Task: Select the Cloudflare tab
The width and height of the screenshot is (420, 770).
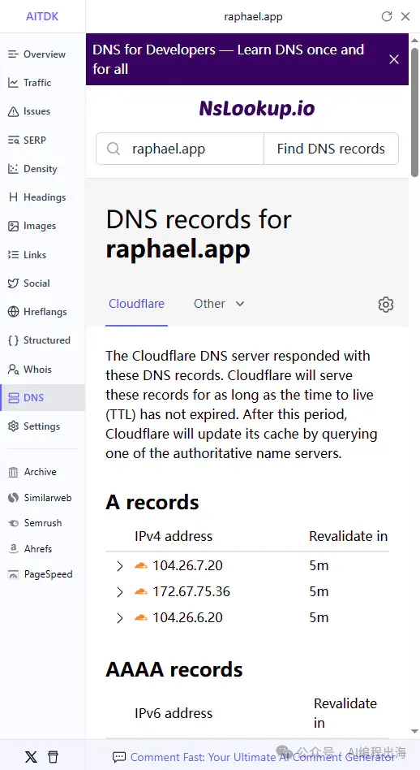Action: tap(136, 304)
